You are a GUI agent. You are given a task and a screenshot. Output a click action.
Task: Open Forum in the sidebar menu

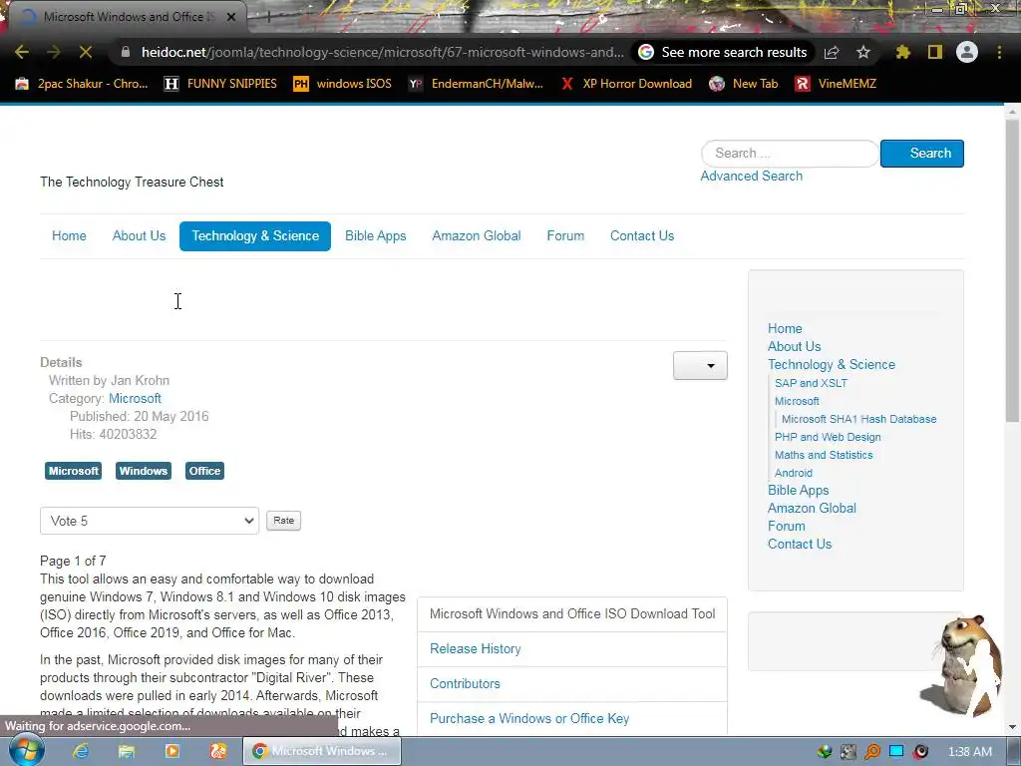coord(786,526)
